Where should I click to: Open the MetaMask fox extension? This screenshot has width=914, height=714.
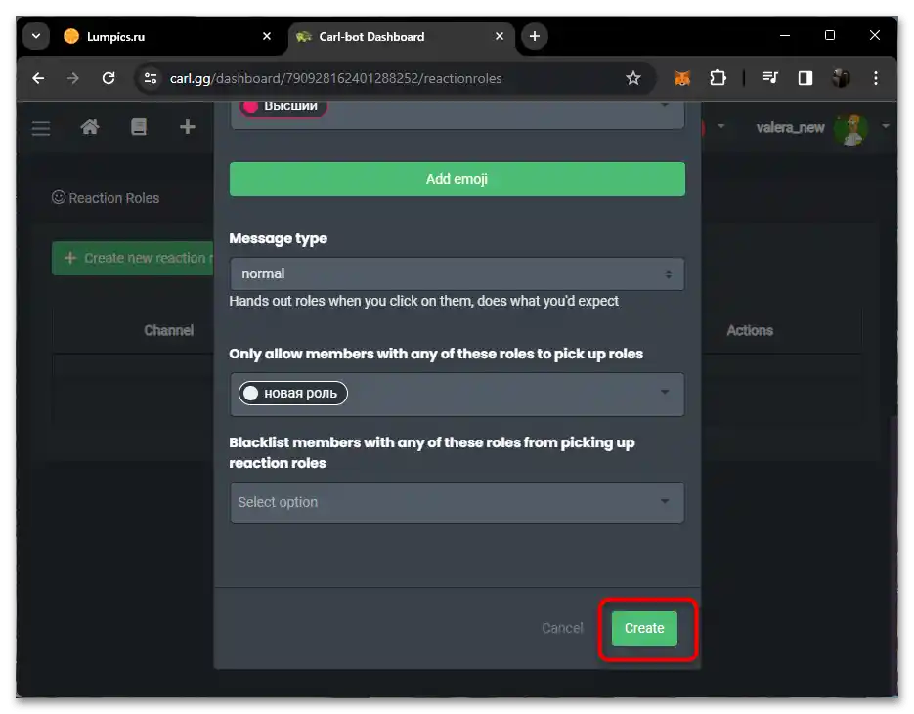(682, 78)
